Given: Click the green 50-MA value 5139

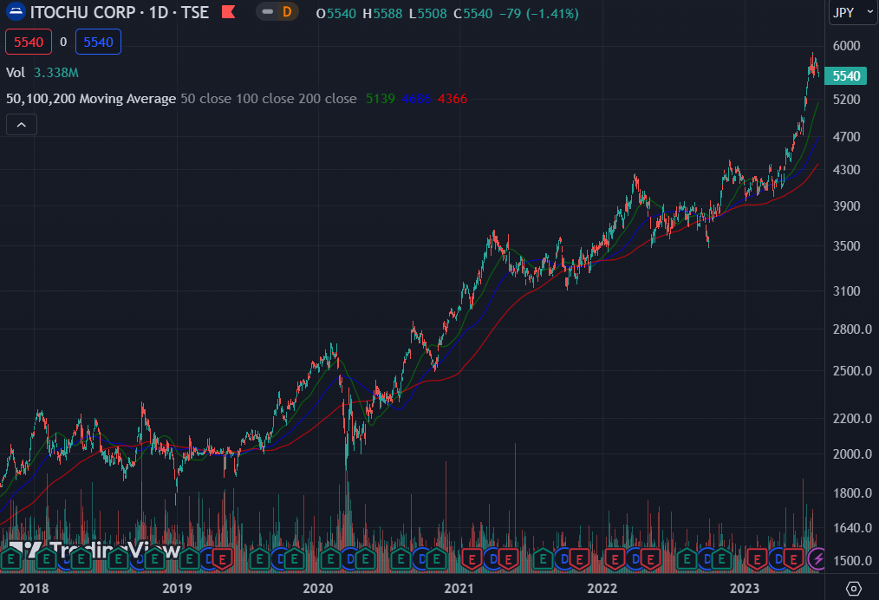Looking at the screenshot, I should pyautogui.click(x=380, y=99).
